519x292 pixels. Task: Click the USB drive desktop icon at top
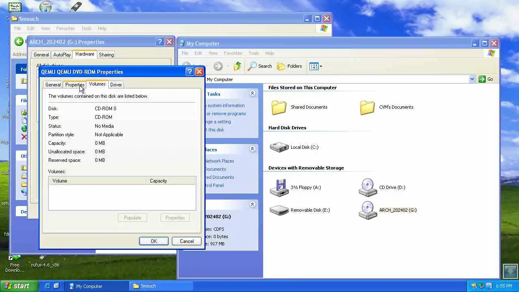coord(76,6)
